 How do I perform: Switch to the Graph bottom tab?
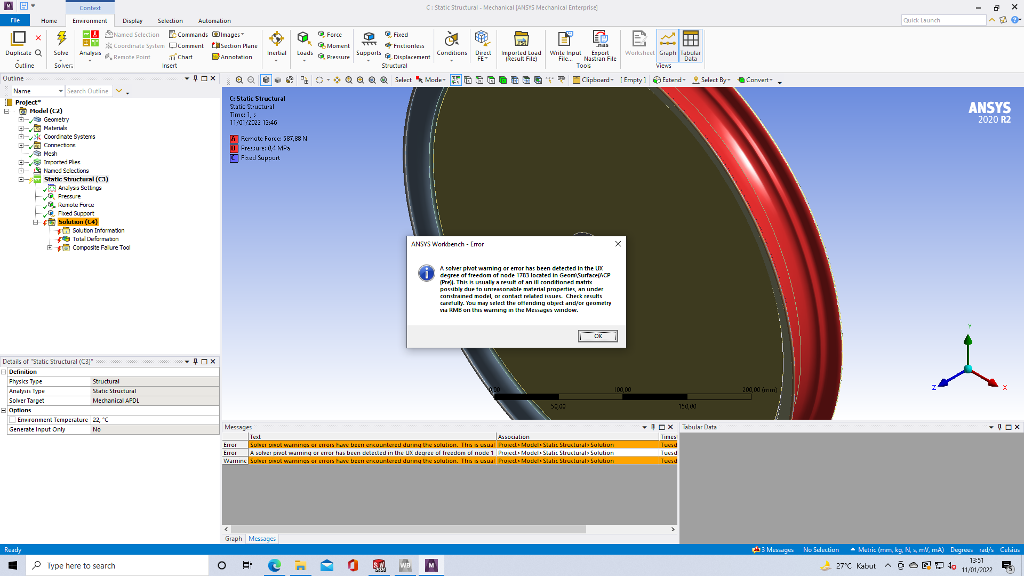pyautogui.click(x=233, y=539)
